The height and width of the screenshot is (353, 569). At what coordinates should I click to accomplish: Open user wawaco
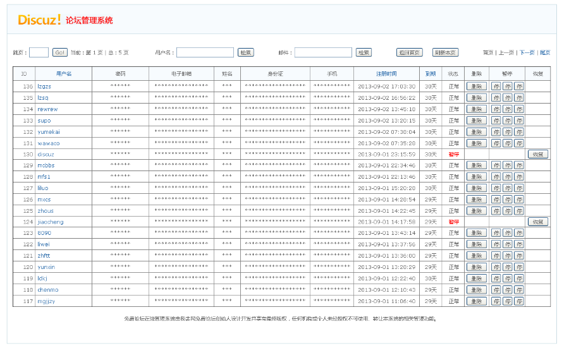(x=49, y=143)
